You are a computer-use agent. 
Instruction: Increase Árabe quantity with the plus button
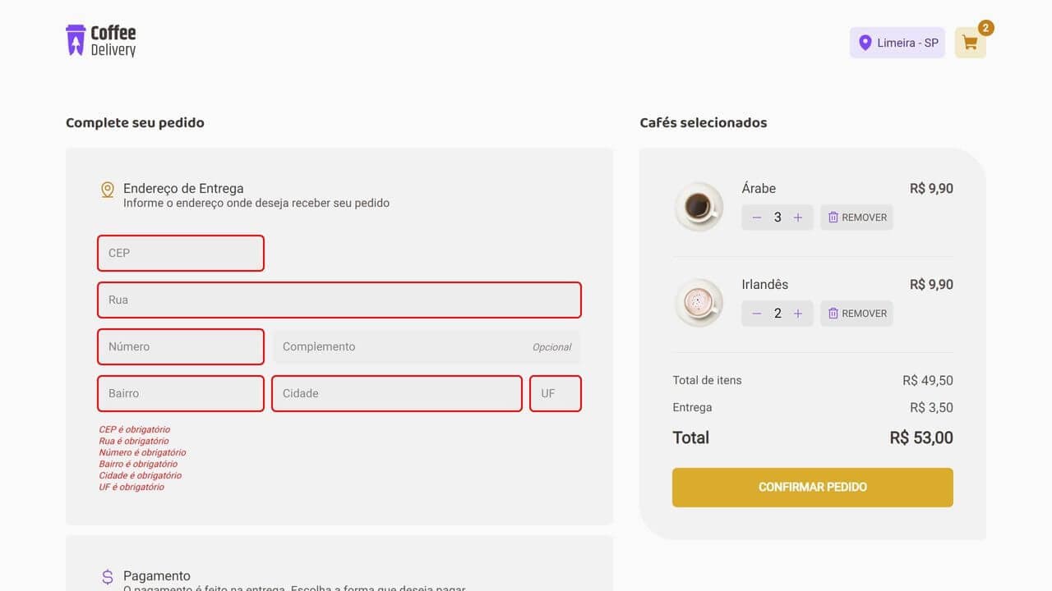[x=798, y=217]
